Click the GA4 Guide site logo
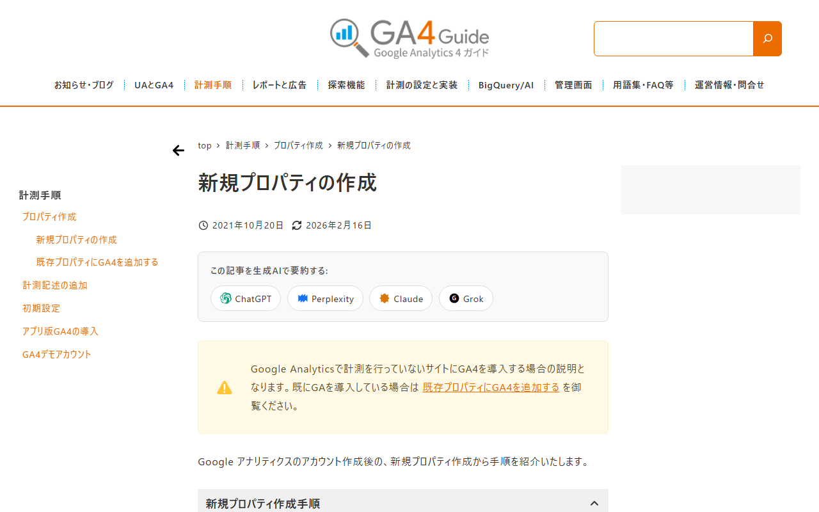The width and height of the screenshot is (819, 512). coord(409,38)
